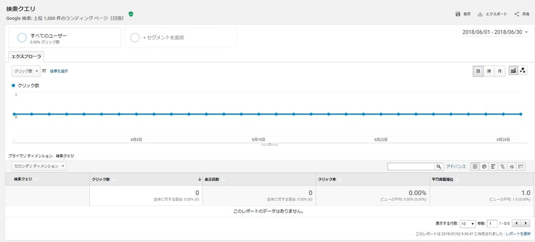Click the table search input field
Screen dimensions: 535x242
[411, 166]
